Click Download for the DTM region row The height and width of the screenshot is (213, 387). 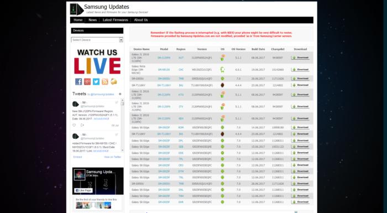[300, 172]
